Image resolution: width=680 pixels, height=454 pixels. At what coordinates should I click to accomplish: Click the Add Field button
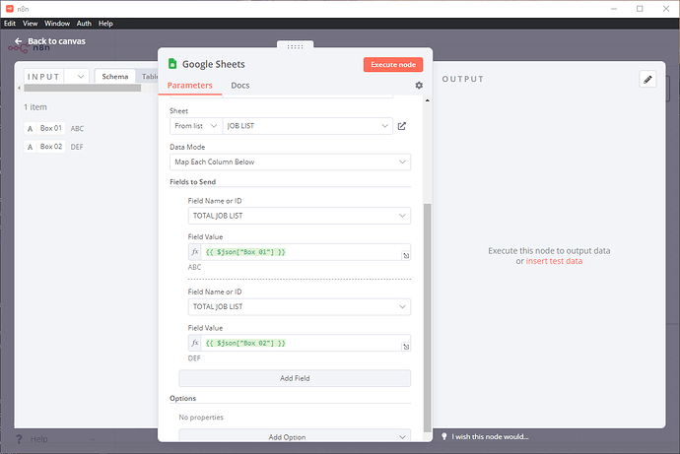coord(295,378)
